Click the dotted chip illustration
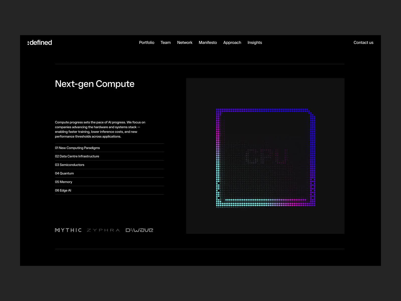 coord(265,158)
